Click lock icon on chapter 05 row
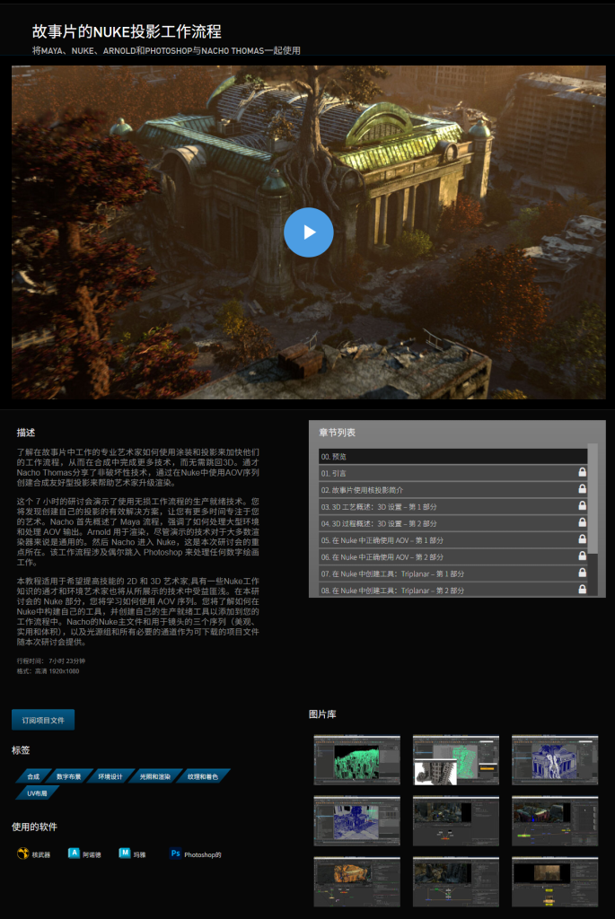This screenshot has width=615, height=919. [582, 540]
